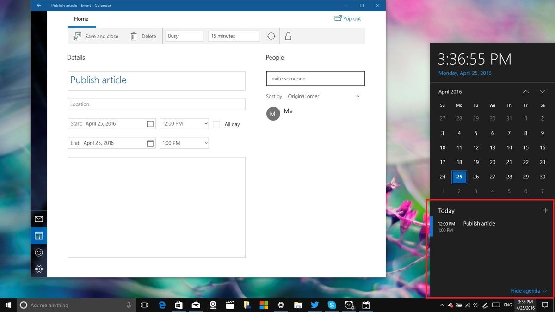Image resolution: width=555 pixels, height=312 pixels.
Task: Switch to the Home tab
Action: point(81,19)
